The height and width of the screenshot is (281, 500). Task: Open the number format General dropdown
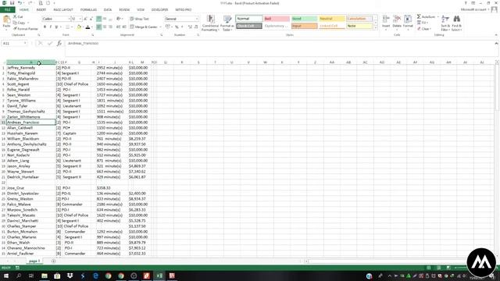[x=197, y=19]
